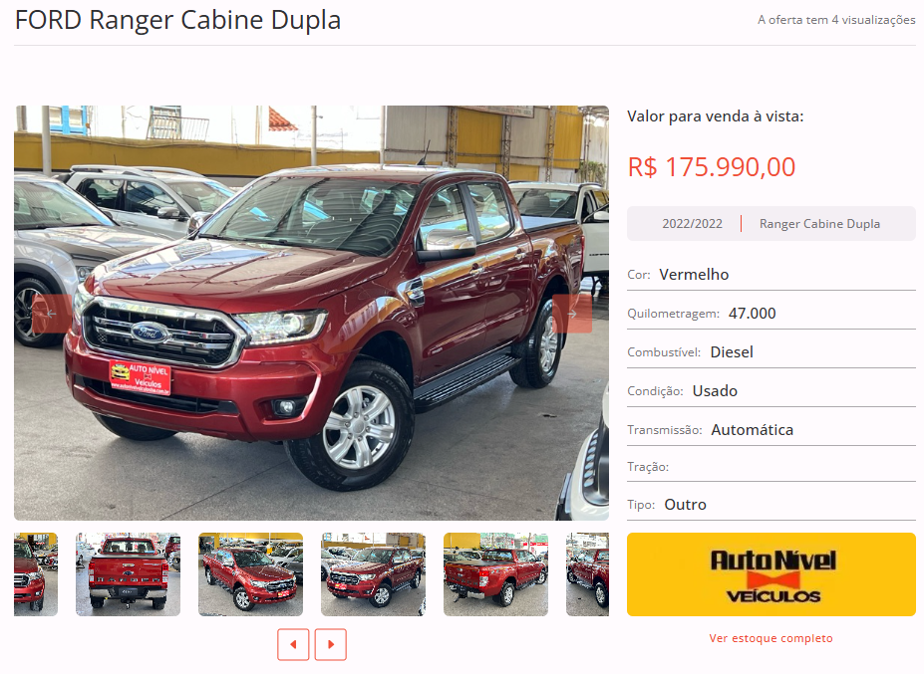Open the Auto Nível Veículos dealer logo
Screen dimensions: 924x674
pyautogui.click(x=770, y=574)
